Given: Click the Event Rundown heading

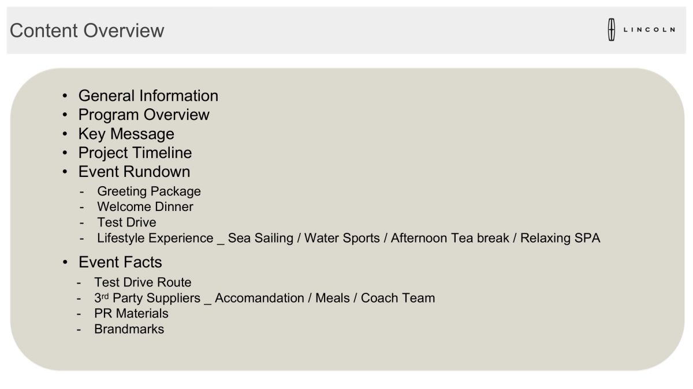Looking at the screenshot, I should tap(134, 172).
